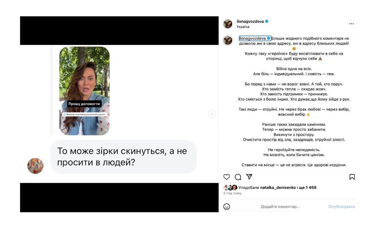
Task: Open the emoji picker smiley icon
Action: pyautogui.click(x=226, y=206)
